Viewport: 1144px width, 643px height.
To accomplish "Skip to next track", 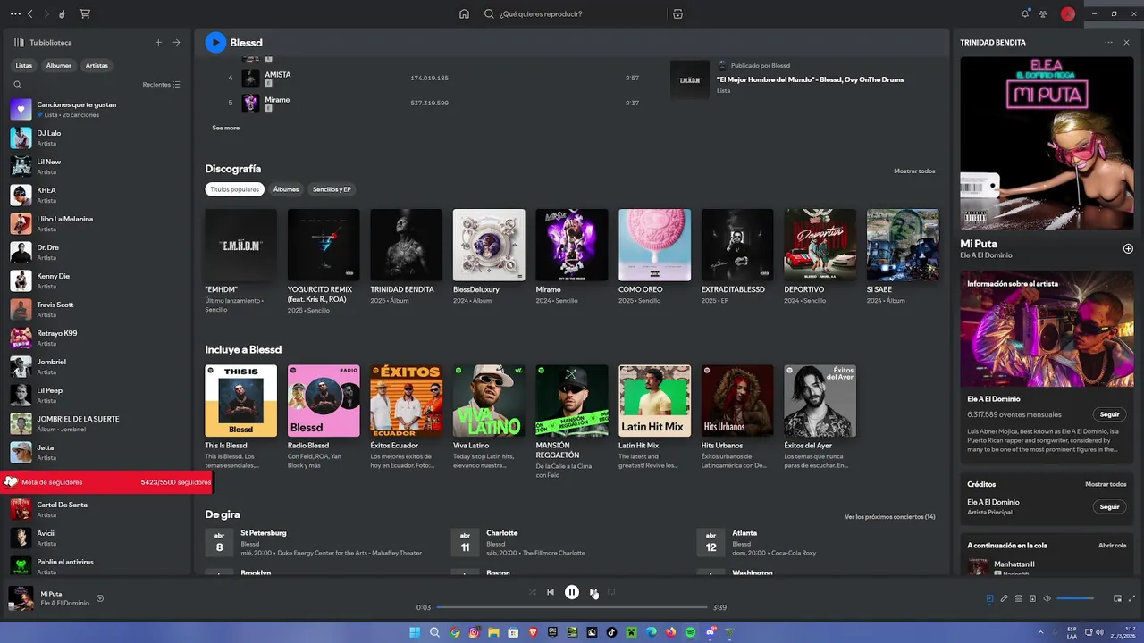I will (593, 592).
